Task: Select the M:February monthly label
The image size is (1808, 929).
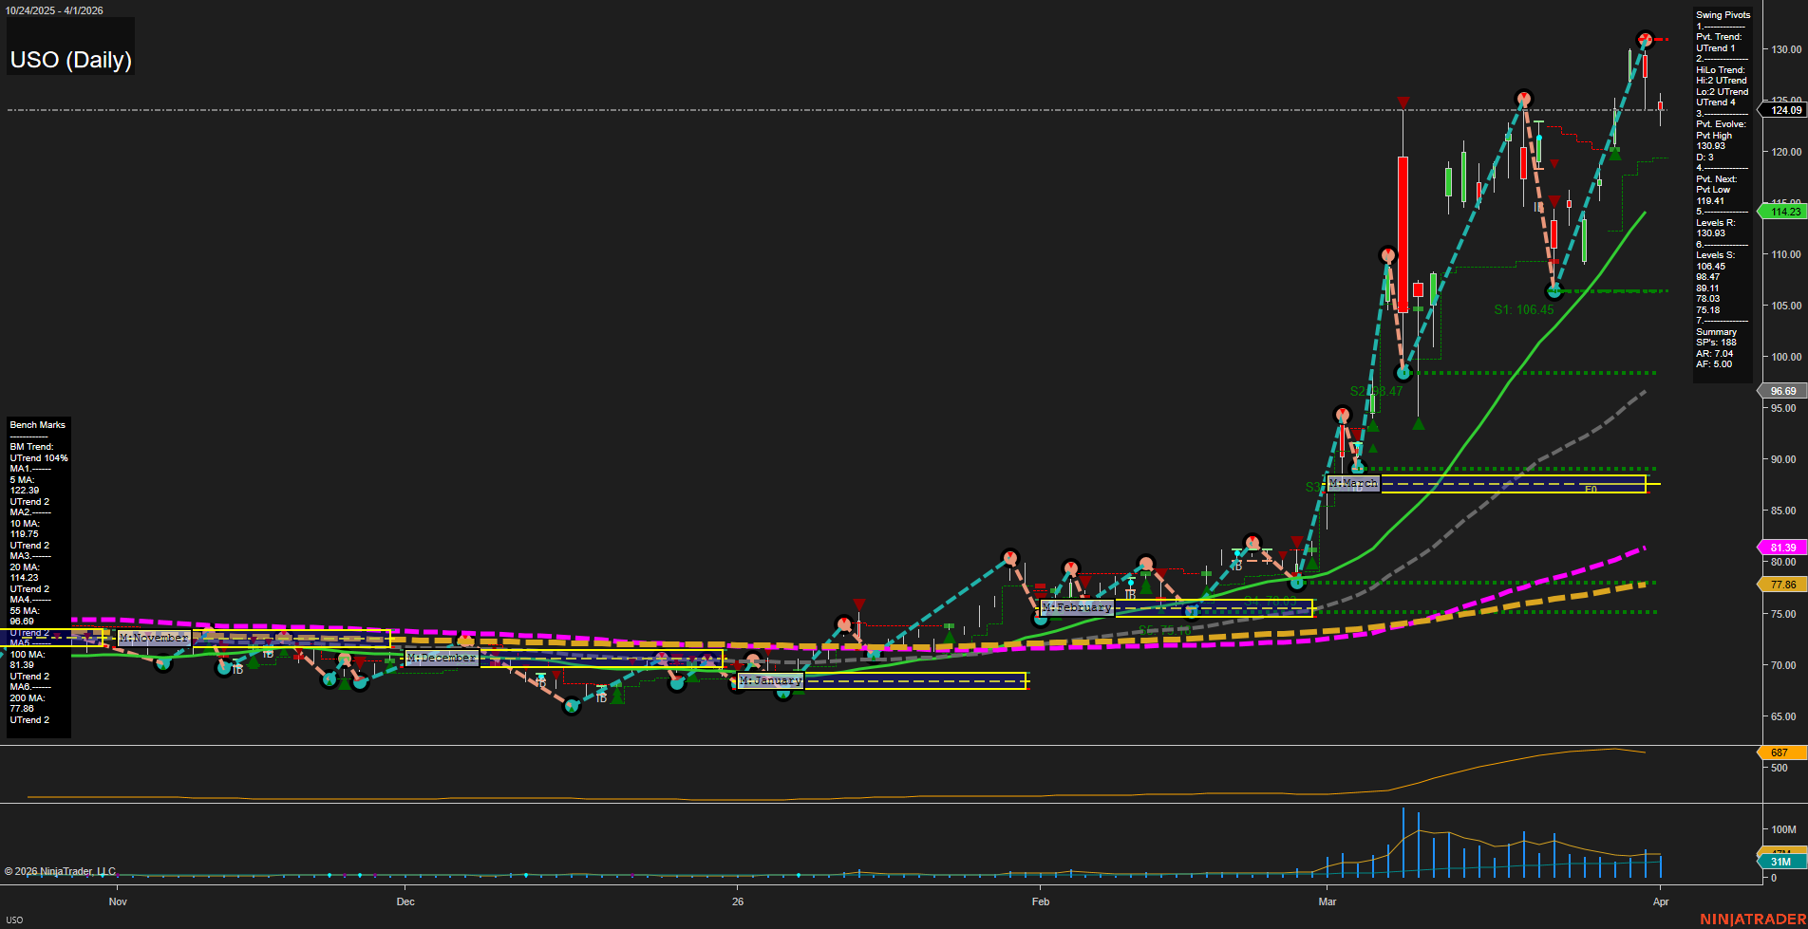Action: pyautogui.click(x=1077, y=607)
